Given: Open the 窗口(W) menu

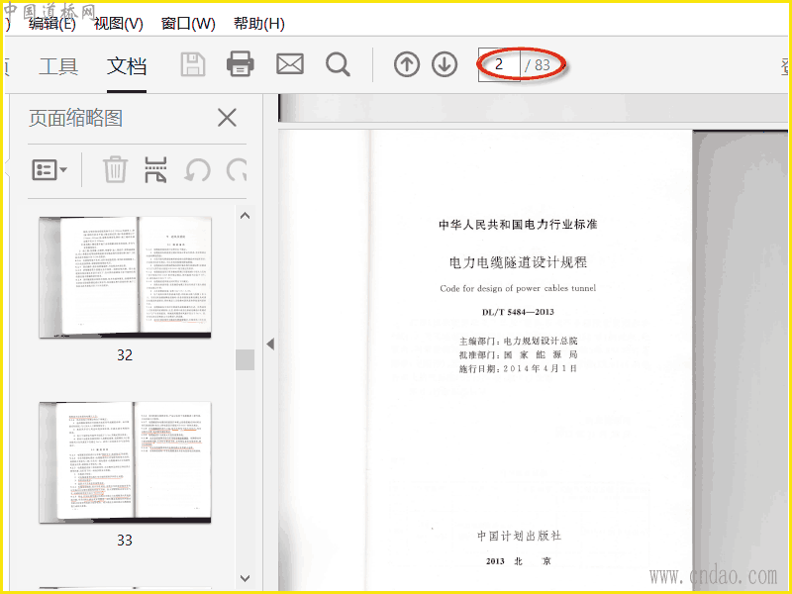Looking at the screenshot, I should 188,23.
